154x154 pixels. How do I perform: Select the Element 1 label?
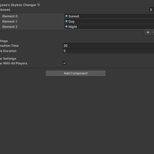click(10, 21)
